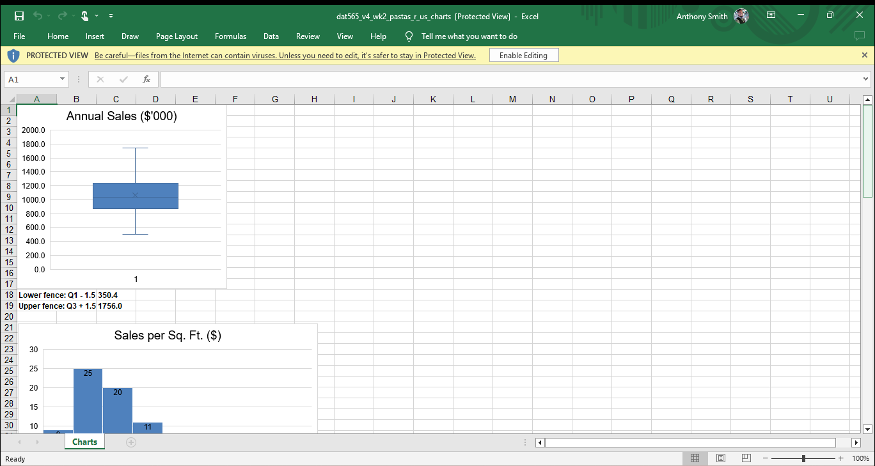Open the Data ribbon tab
Viewport: 875px width, 466px height.
[271, 36]
